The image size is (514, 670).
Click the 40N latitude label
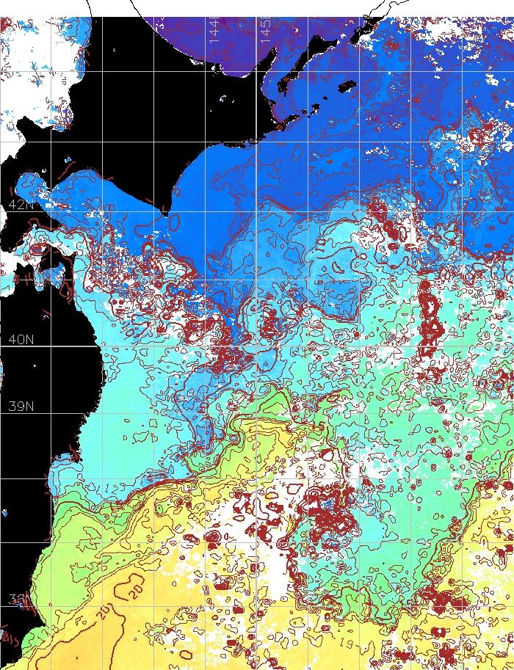[21, 340]
